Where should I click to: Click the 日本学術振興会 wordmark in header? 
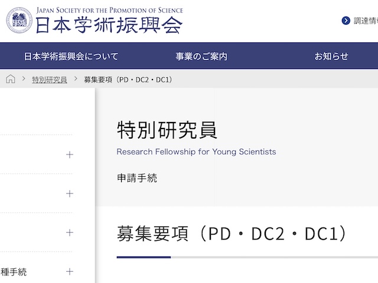[109, 25]
